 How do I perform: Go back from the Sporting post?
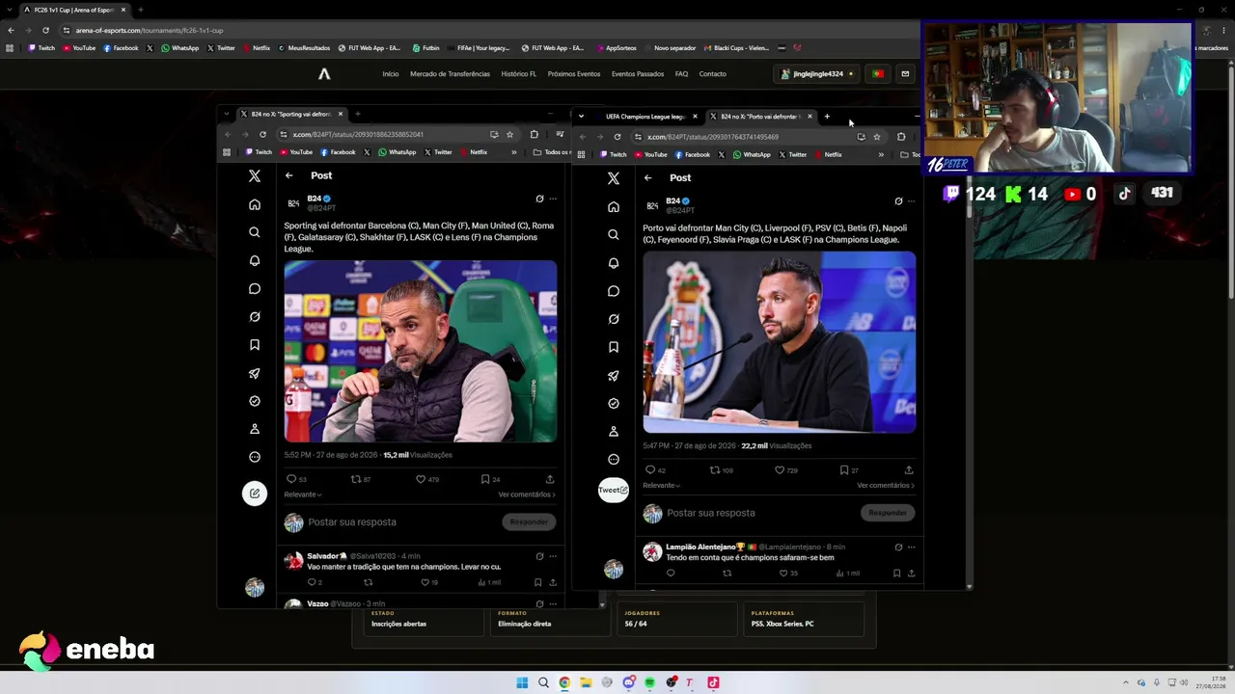point(288,175)
